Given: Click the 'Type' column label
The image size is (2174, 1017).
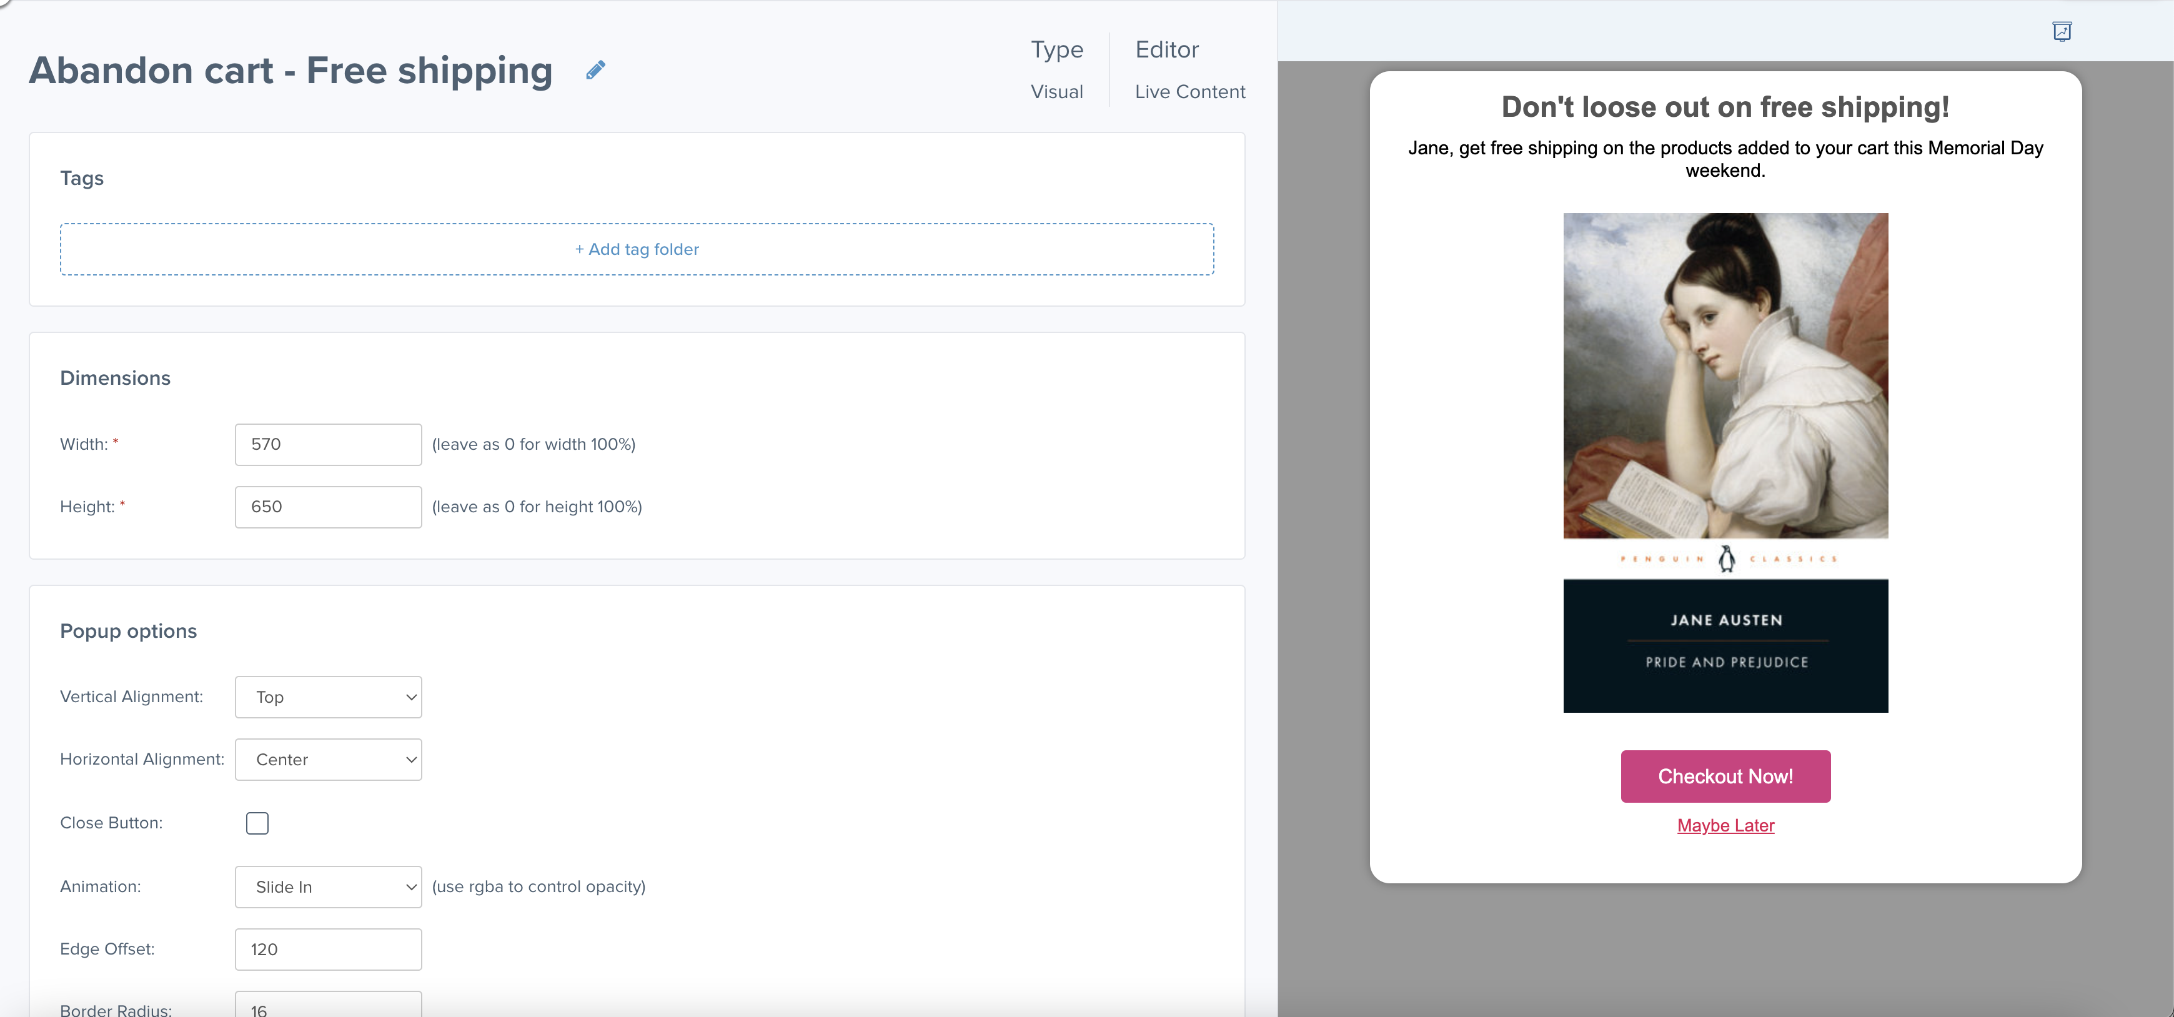Looking at the screenshot, I should coord(1056,50).
